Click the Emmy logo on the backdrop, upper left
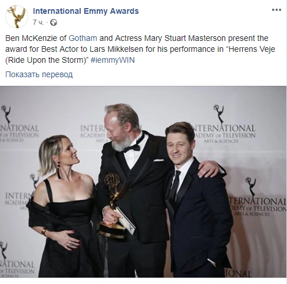287x284 pixels. click(x=6, y=115)
